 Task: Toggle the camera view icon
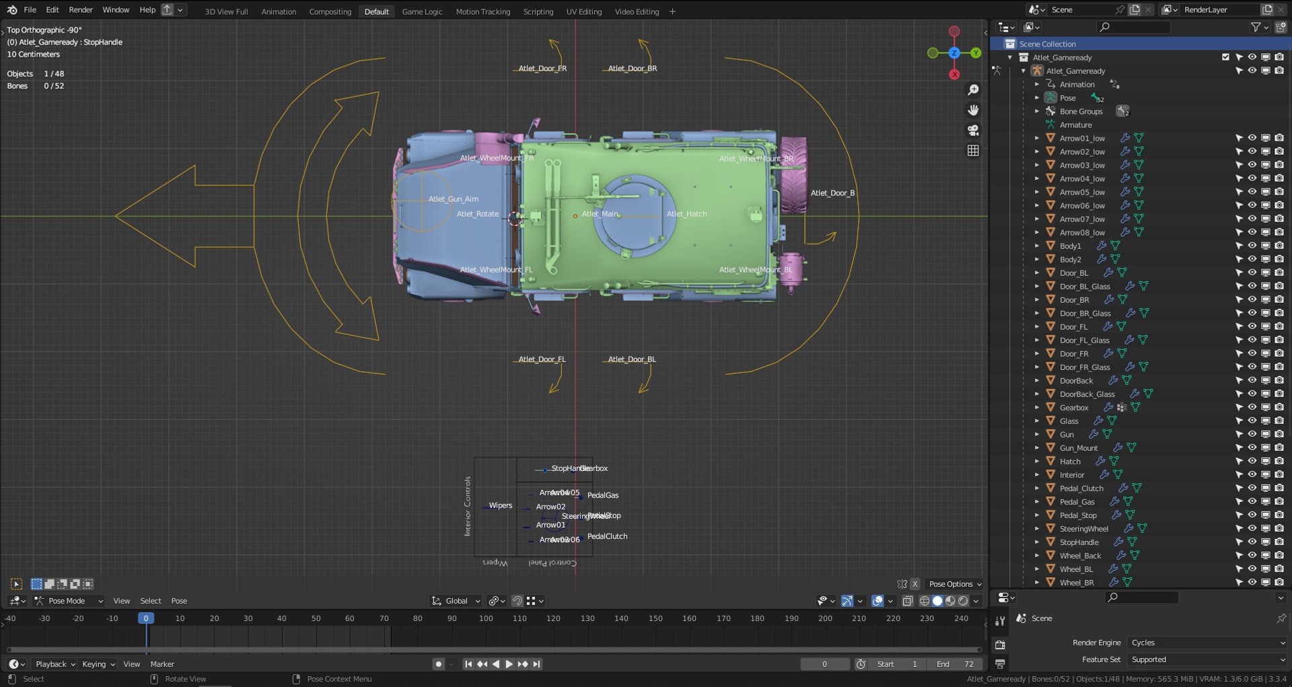point(973,131)
